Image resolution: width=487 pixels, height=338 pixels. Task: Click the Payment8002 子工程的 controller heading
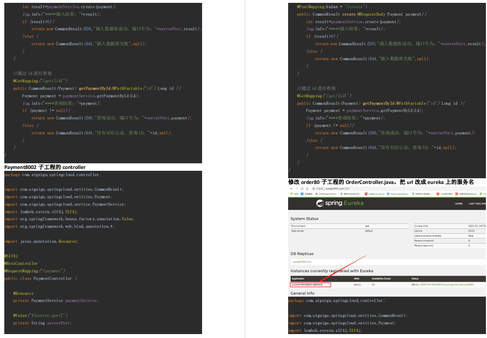point(45,167)
